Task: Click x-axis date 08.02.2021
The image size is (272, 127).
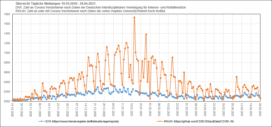Action: (x=160, y=110)
